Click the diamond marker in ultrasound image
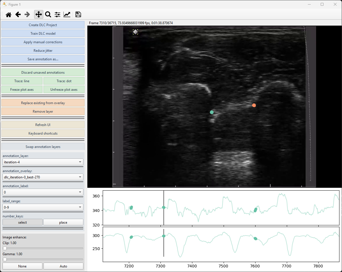Screen dimensions: 342x272 point(135,32)
